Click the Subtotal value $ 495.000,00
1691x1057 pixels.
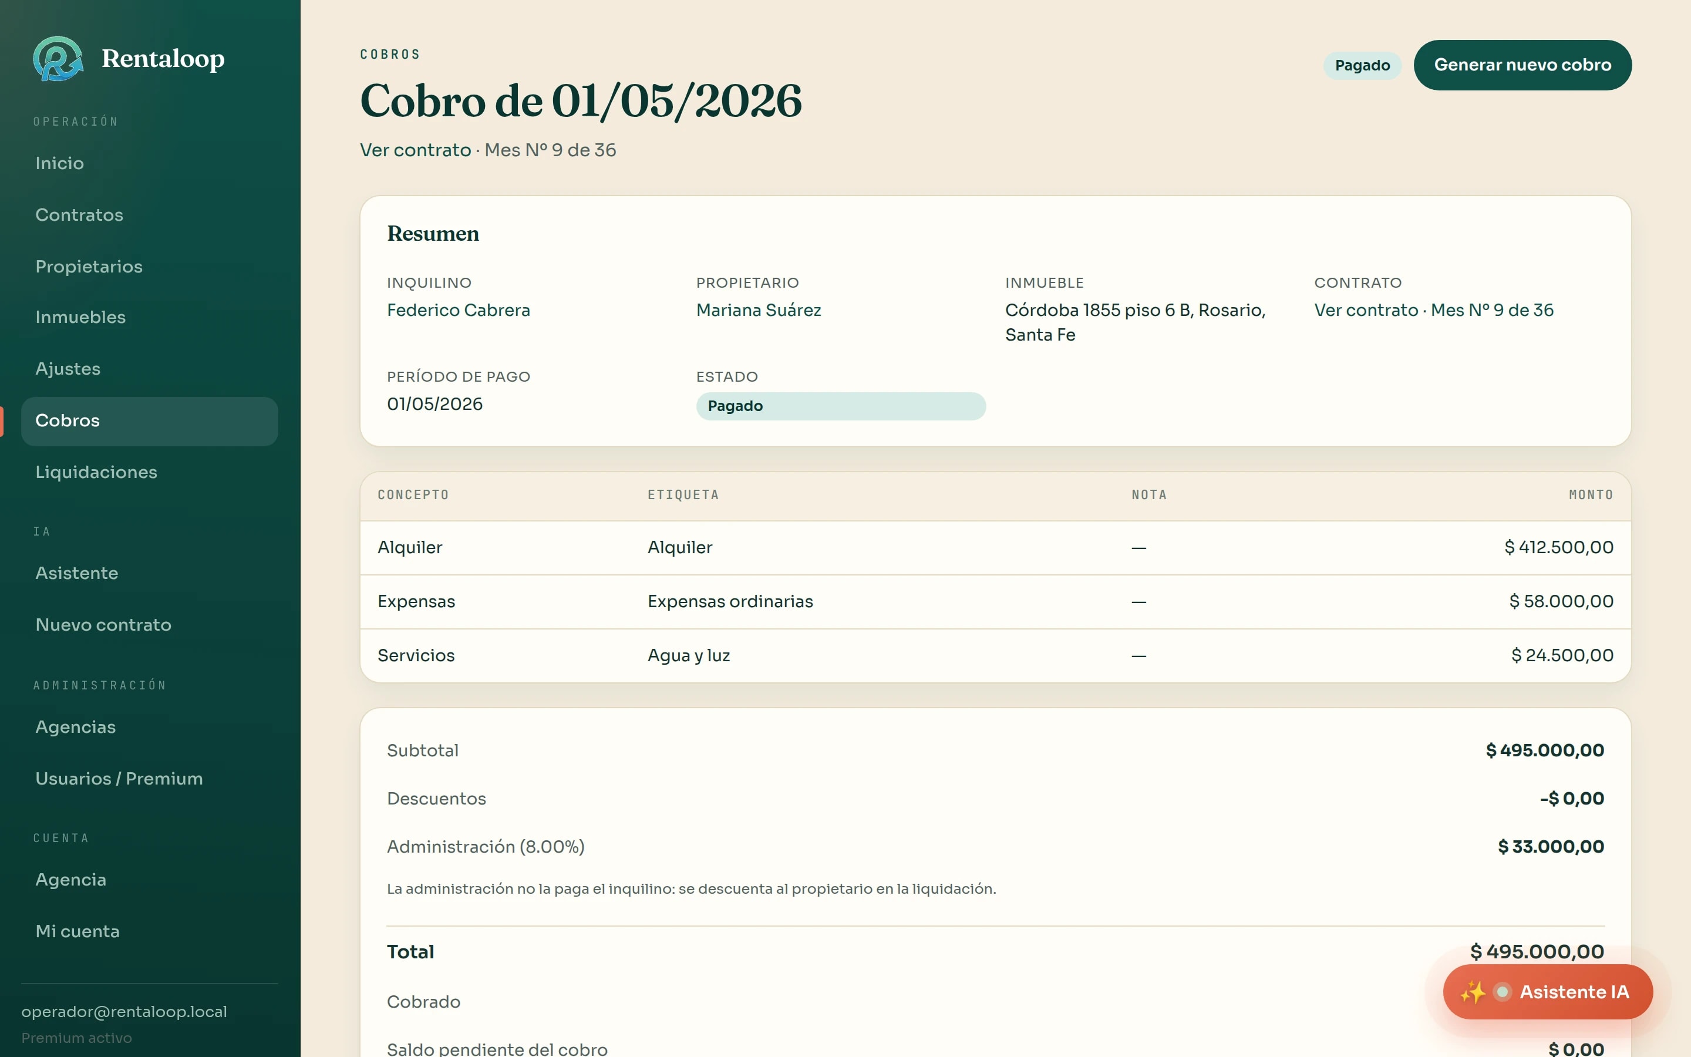coord(1544,750)
